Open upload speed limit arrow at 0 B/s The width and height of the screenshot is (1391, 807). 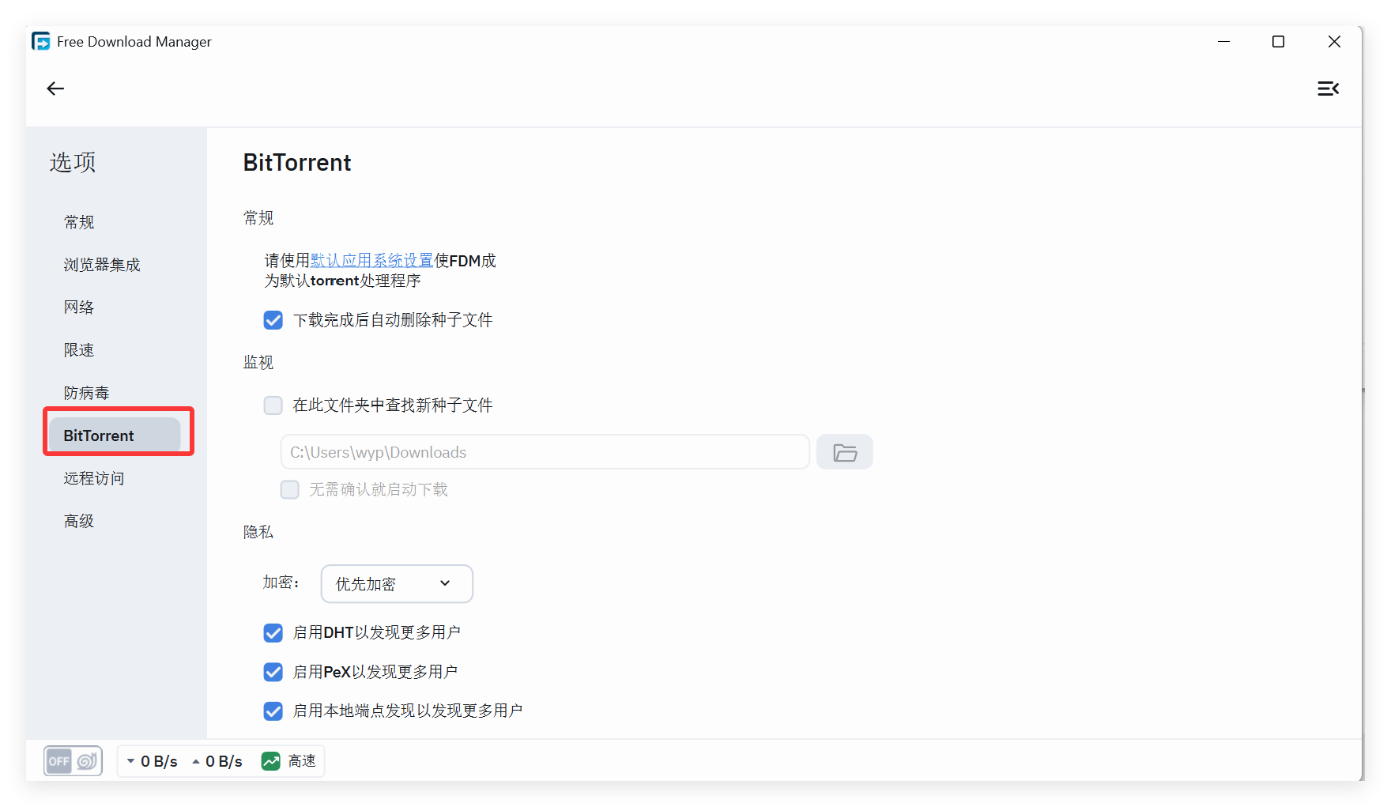(196, 761)
